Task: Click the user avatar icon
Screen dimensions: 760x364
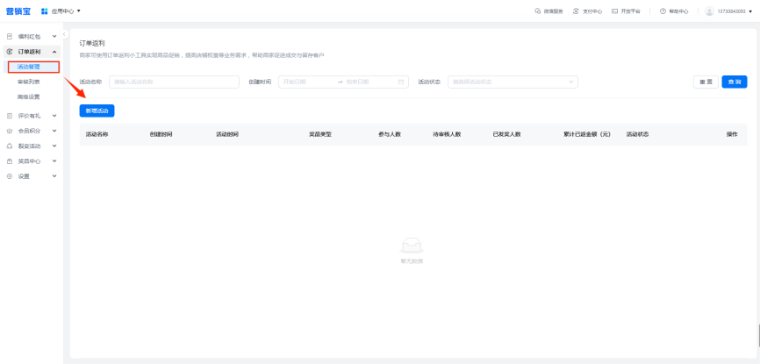Action: click(x=709, y=11)
